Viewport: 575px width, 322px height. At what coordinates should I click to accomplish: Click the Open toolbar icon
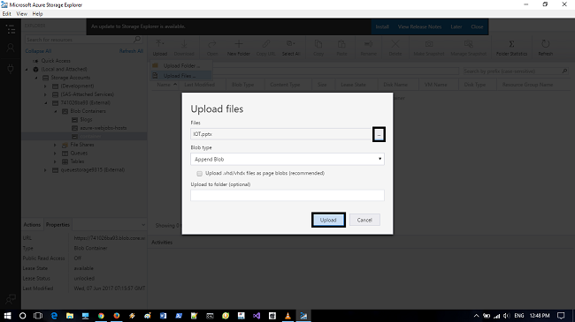[x=212, y=44]
